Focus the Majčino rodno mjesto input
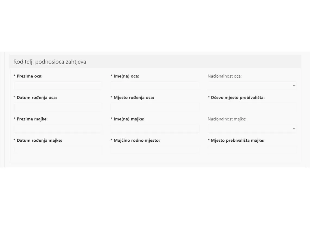310x232 pixels. (155, 150)
